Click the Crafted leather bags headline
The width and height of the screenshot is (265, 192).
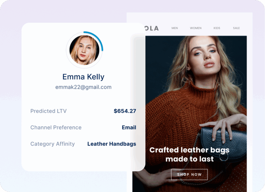[189, 154]
